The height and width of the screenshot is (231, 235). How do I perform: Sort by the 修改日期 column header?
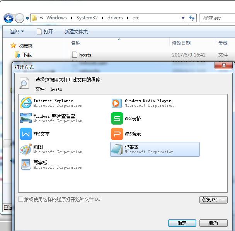(x=181, y=43)
